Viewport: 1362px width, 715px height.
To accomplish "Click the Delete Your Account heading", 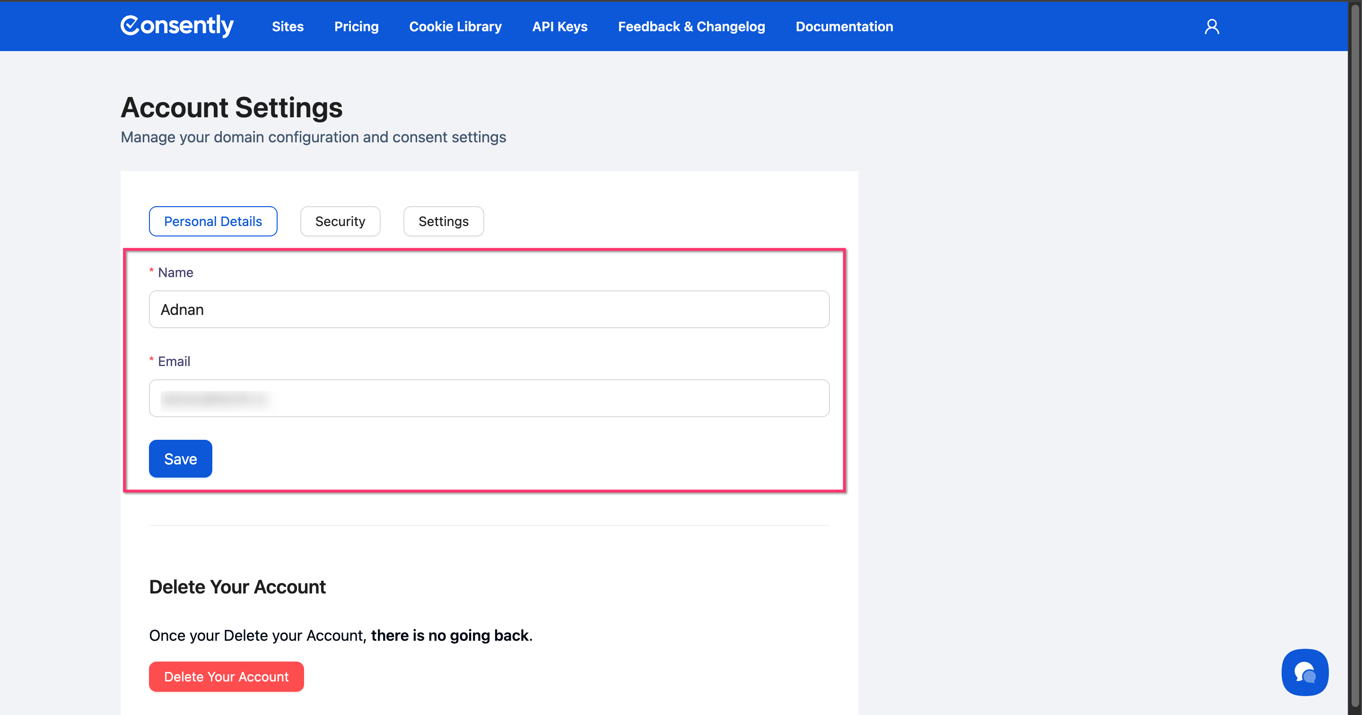I will [x=237, y=587].
